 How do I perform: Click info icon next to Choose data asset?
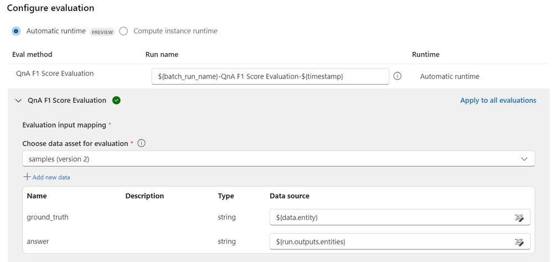[x=142, y=144]
